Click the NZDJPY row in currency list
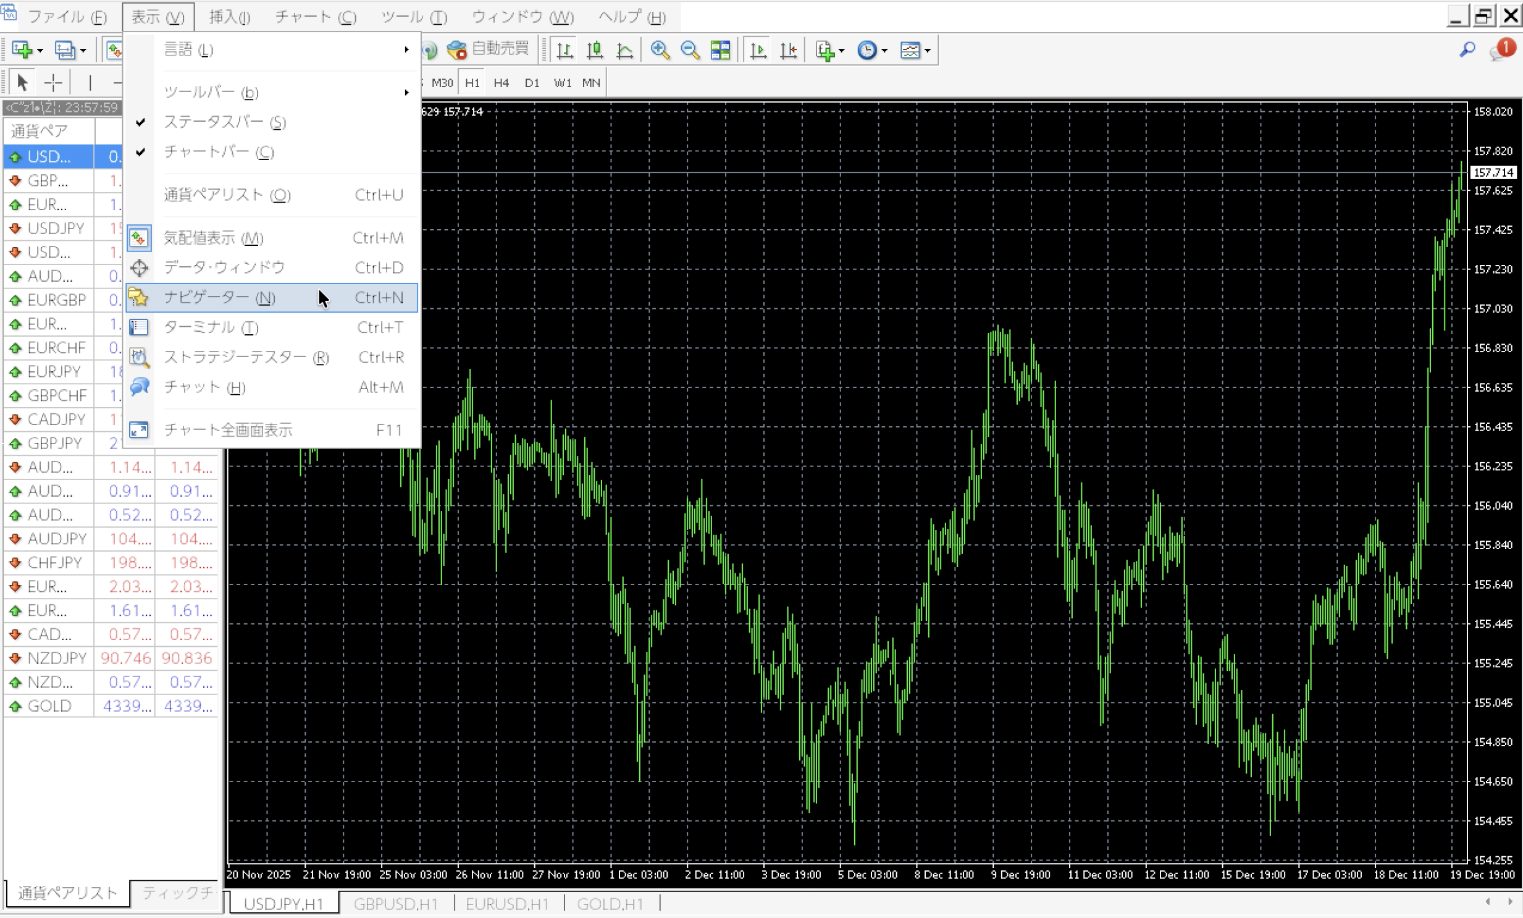Screen dimensions: 1523x918 coord(57,658)
